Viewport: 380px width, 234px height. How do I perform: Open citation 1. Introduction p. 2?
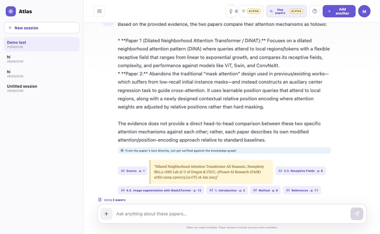point(227,190)
